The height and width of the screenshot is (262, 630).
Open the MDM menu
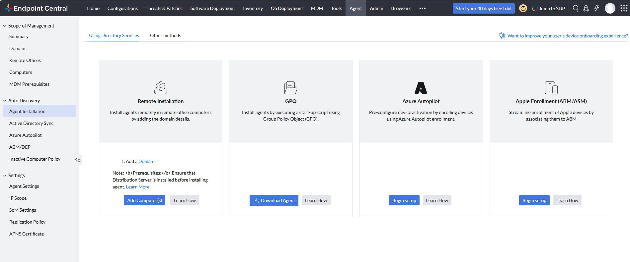(x=317, y=8)
